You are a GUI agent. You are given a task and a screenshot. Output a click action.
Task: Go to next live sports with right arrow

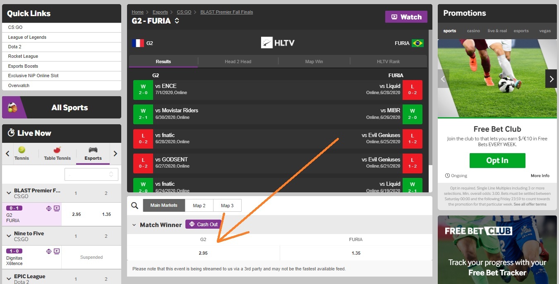tap(115, 154)
